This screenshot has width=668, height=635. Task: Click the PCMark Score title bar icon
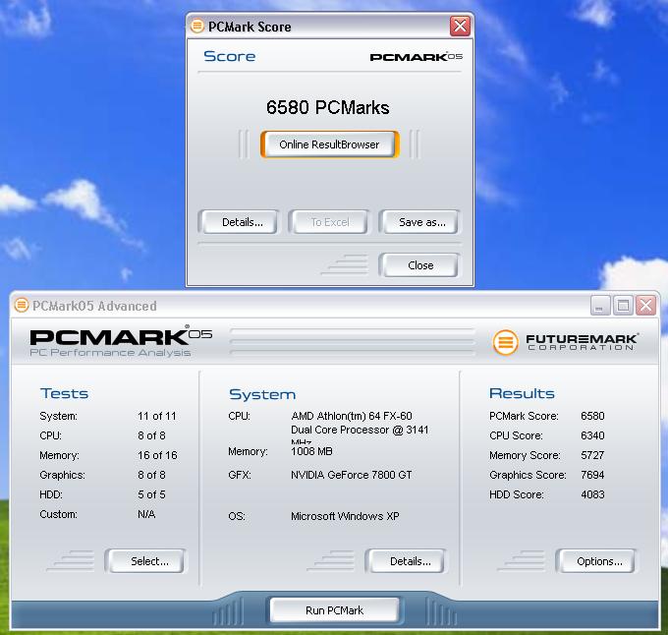(x=196, y=26)
